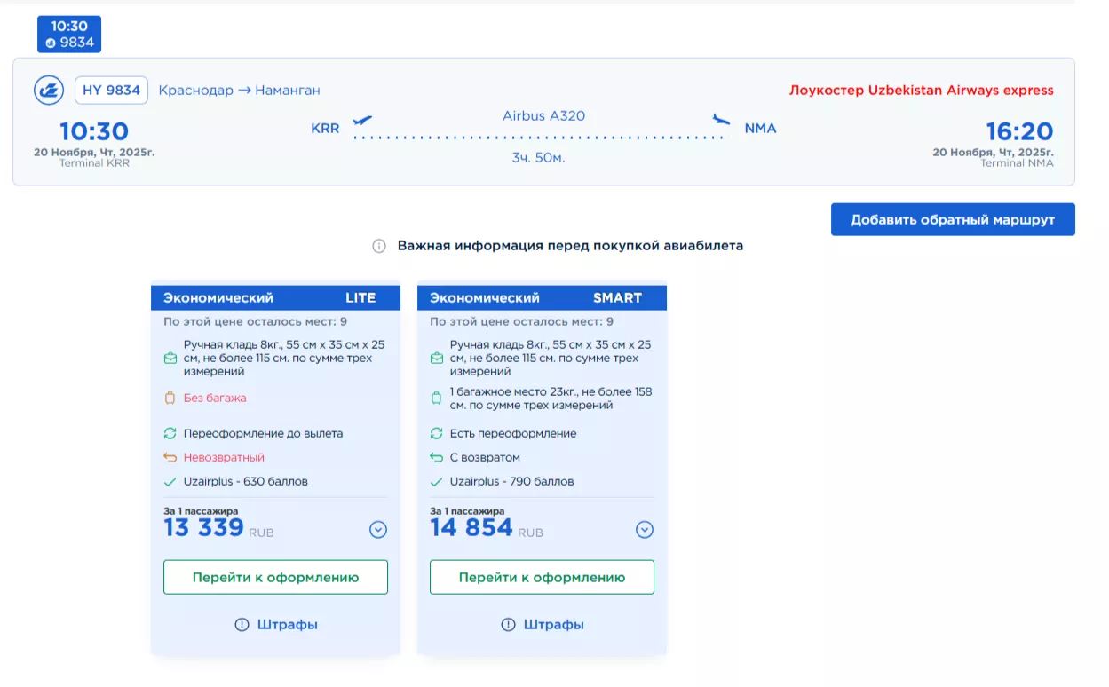Proceed to checkout with SMART fare
This screenshot has width=1109, height=687.
[x=542, y=577]
